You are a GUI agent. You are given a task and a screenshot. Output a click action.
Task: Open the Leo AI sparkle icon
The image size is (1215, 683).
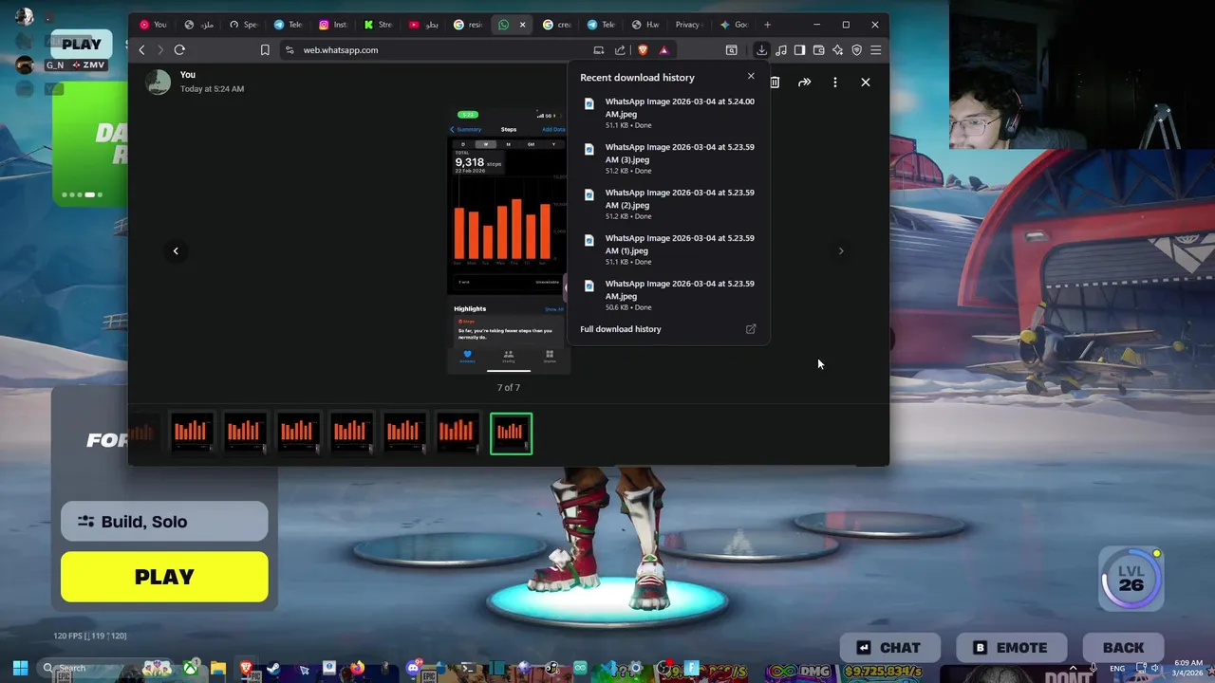[837, 50]
